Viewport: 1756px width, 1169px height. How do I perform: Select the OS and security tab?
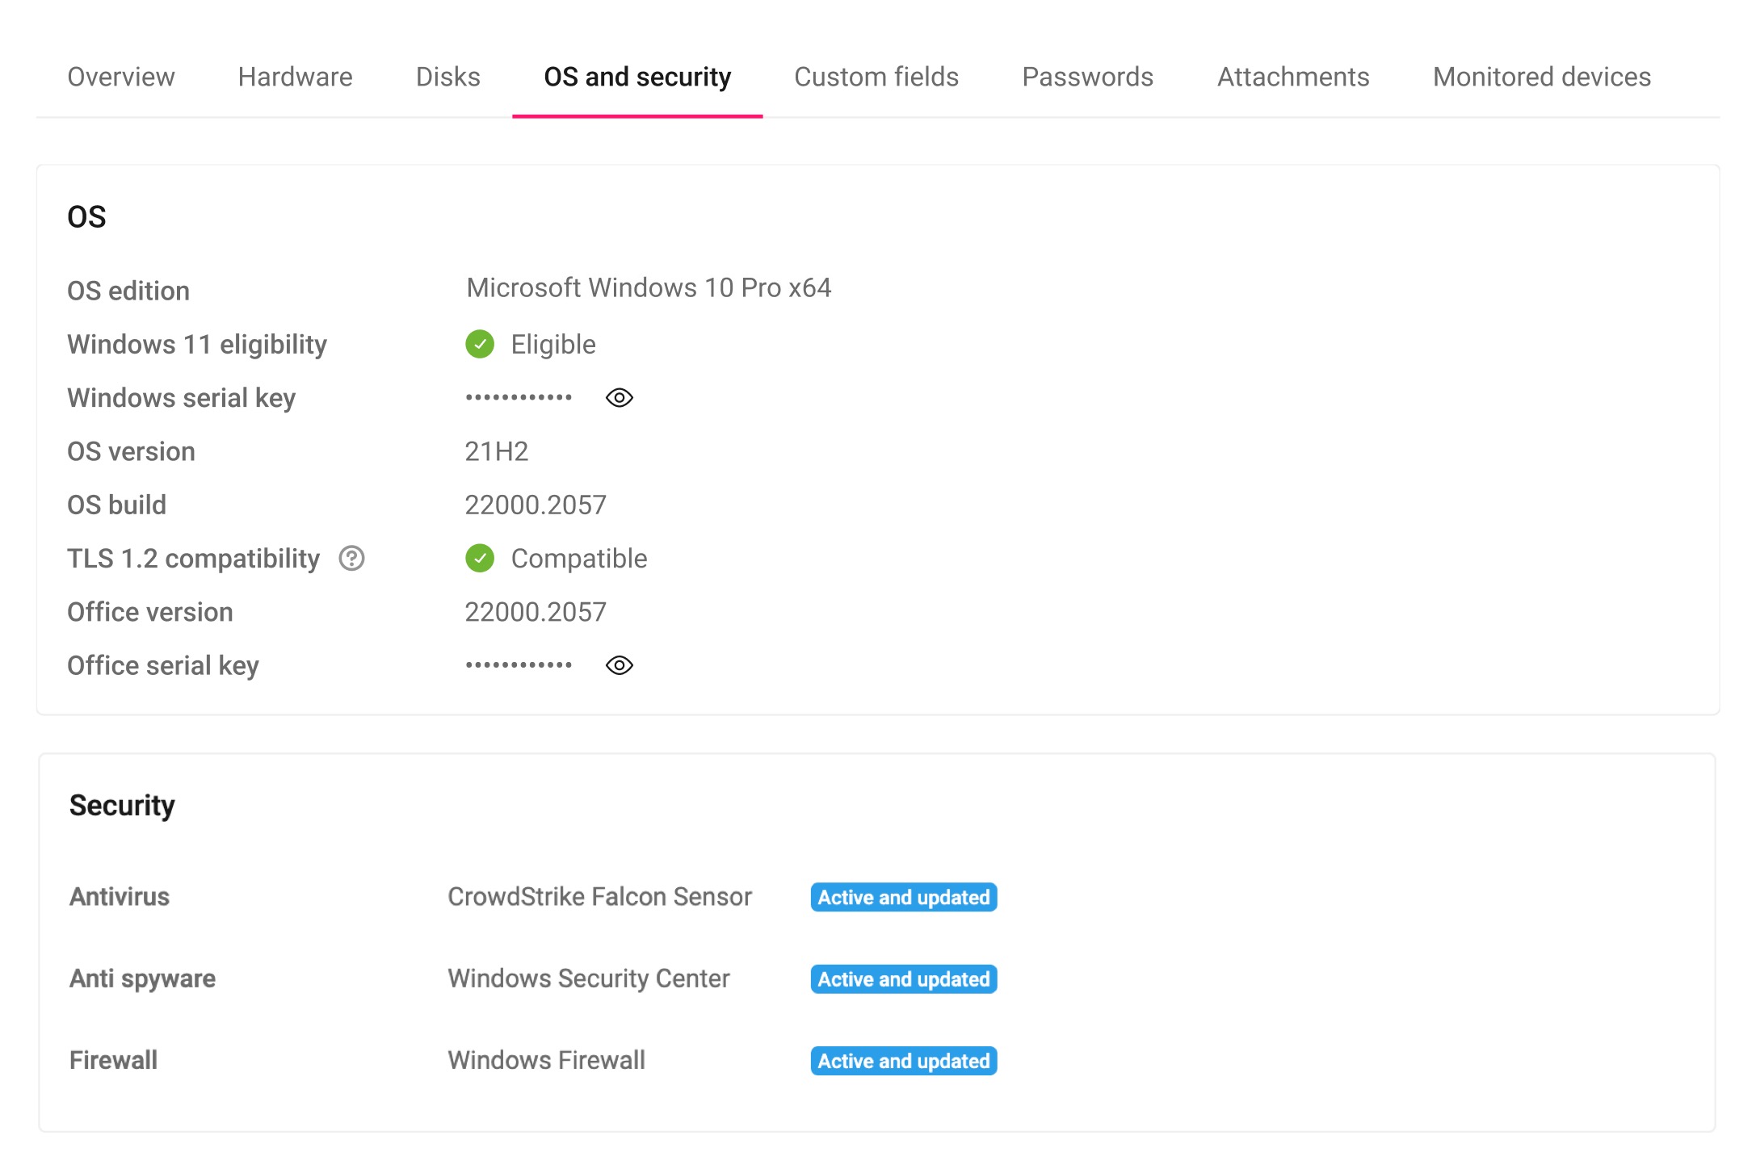click(x=637, y=77)
